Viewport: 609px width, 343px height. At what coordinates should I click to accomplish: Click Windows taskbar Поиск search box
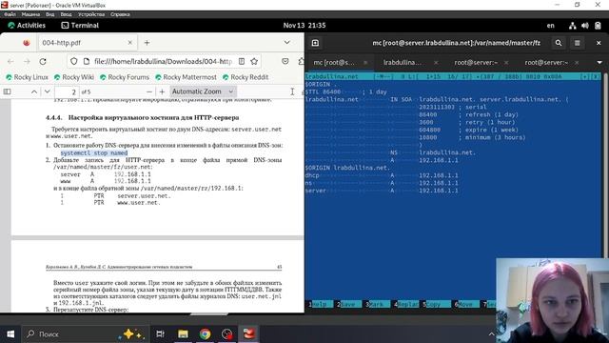[86, 334]
